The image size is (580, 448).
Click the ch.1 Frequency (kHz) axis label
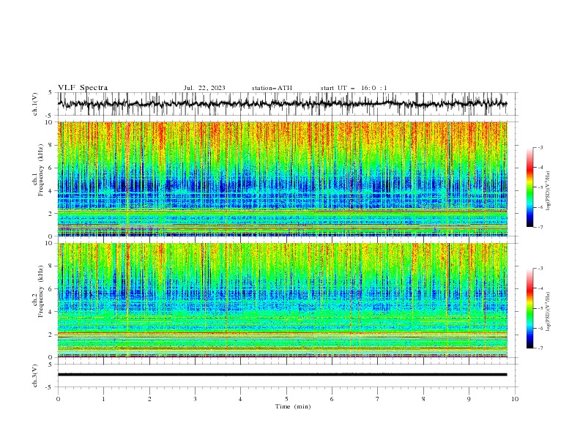pyautogui.click(x=37, y=170)
